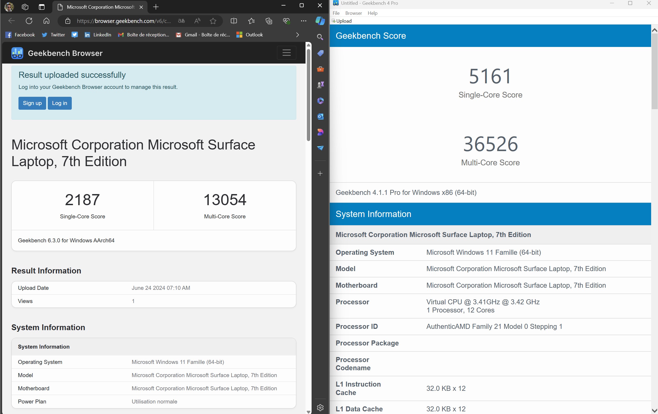Click the Edge profile avatar icon
The height and width of the screenshot is (414, 658).
9,7
